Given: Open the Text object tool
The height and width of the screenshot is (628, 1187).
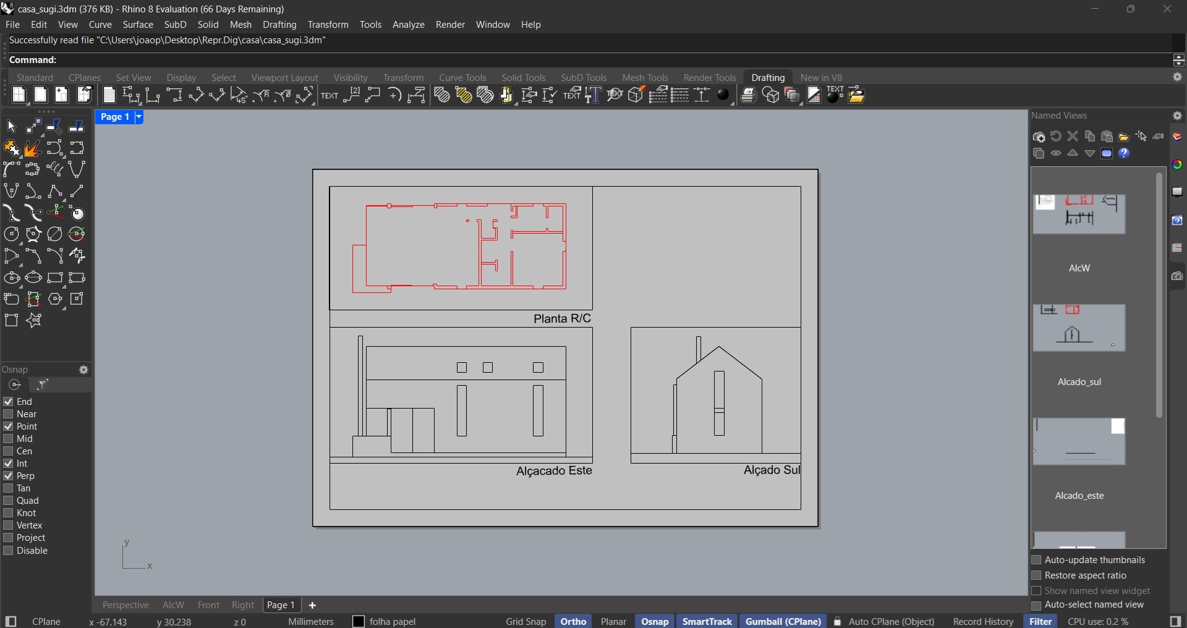Looking at the screenshot, I should 330,95.
